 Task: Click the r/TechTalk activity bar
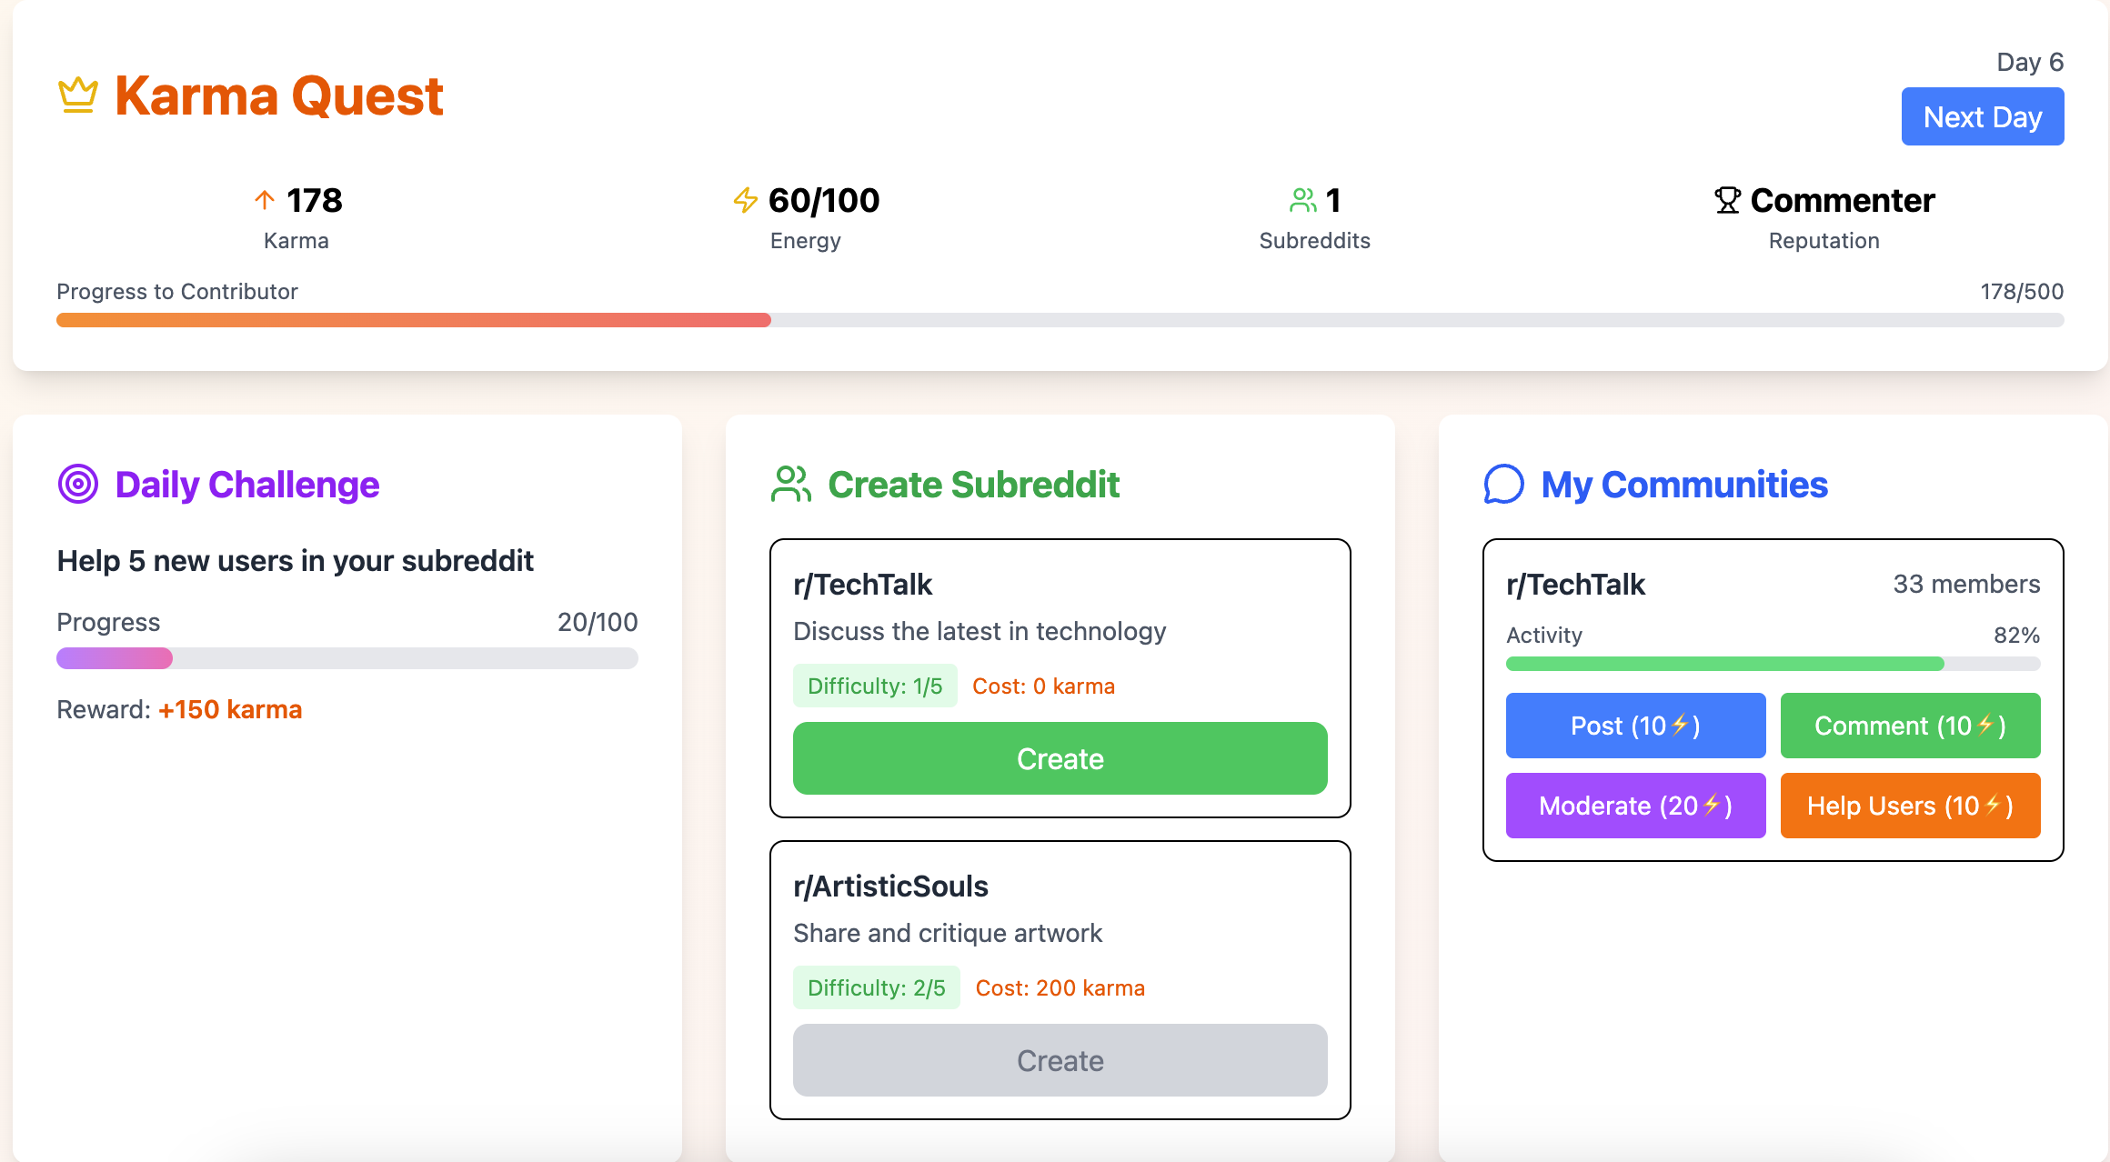(1773, 664)
